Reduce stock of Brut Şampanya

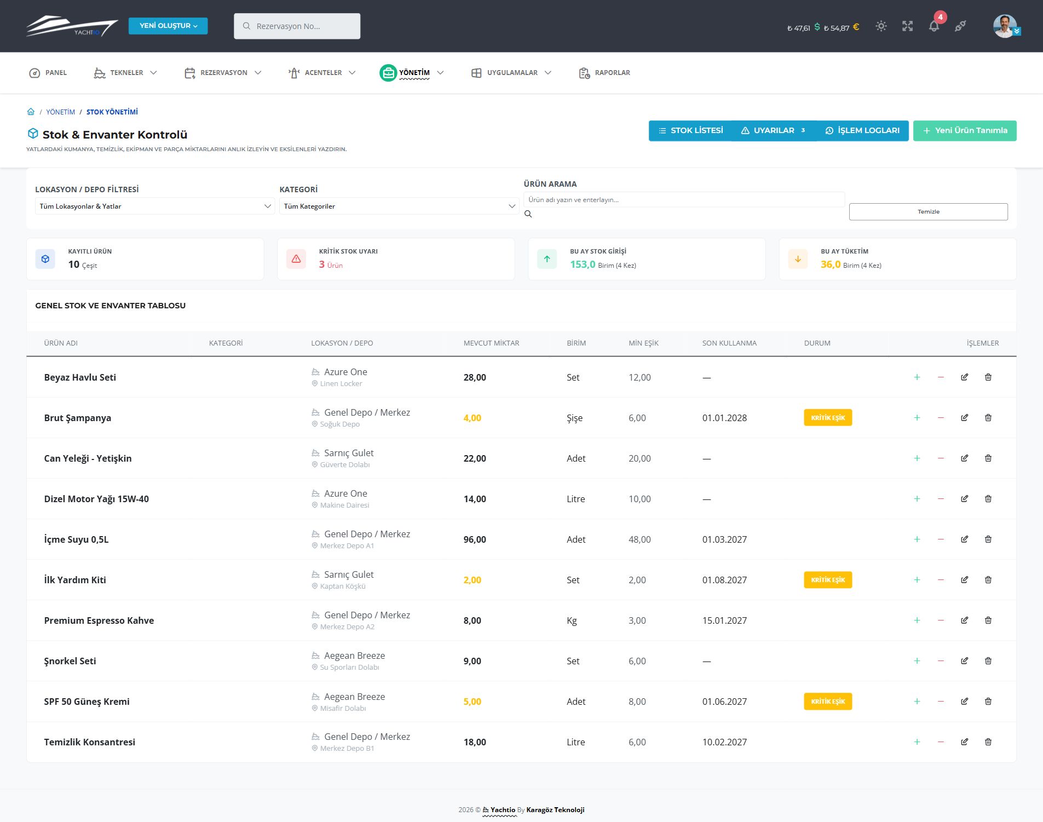pos(941,418)
